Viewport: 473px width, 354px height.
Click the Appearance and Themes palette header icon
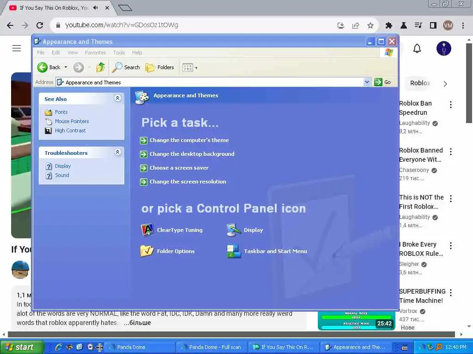coord(142,97)
